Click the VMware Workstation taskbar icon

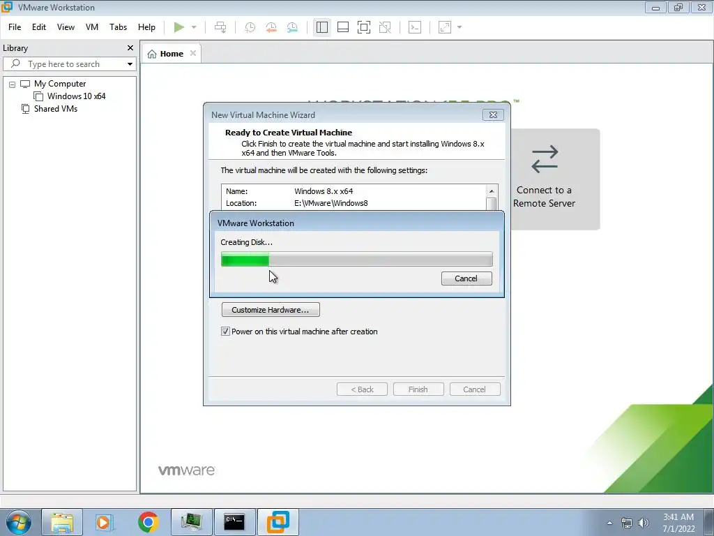click(278, 522)
